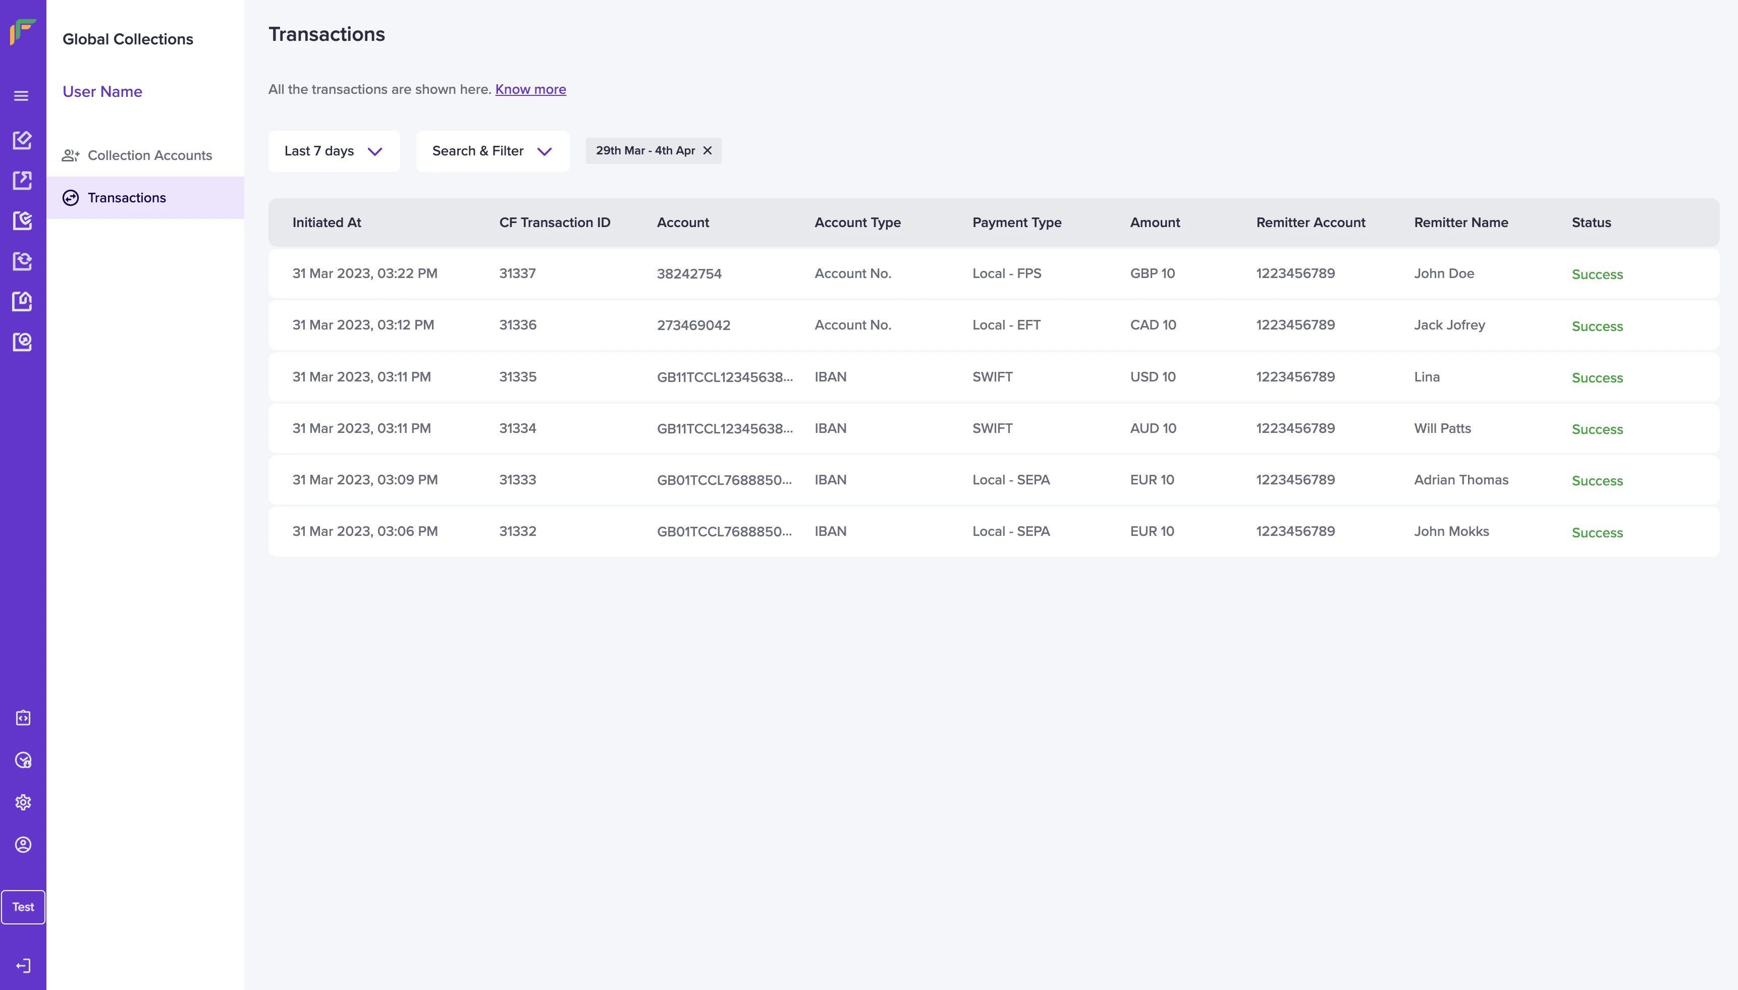Screen dimensions: 1738x990
Task: Click the clock download reports icon
Action: 23,760
